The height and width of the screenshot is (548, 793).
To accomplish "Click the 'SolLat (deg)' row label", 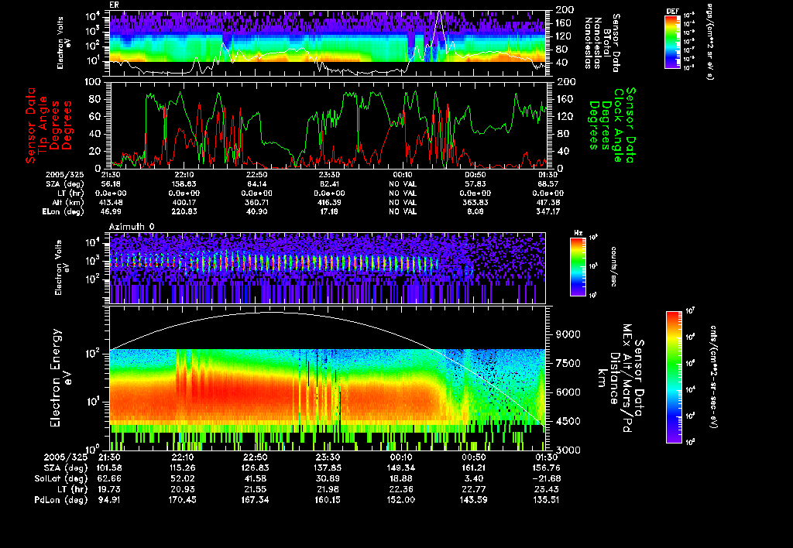I will pos(60,479).
